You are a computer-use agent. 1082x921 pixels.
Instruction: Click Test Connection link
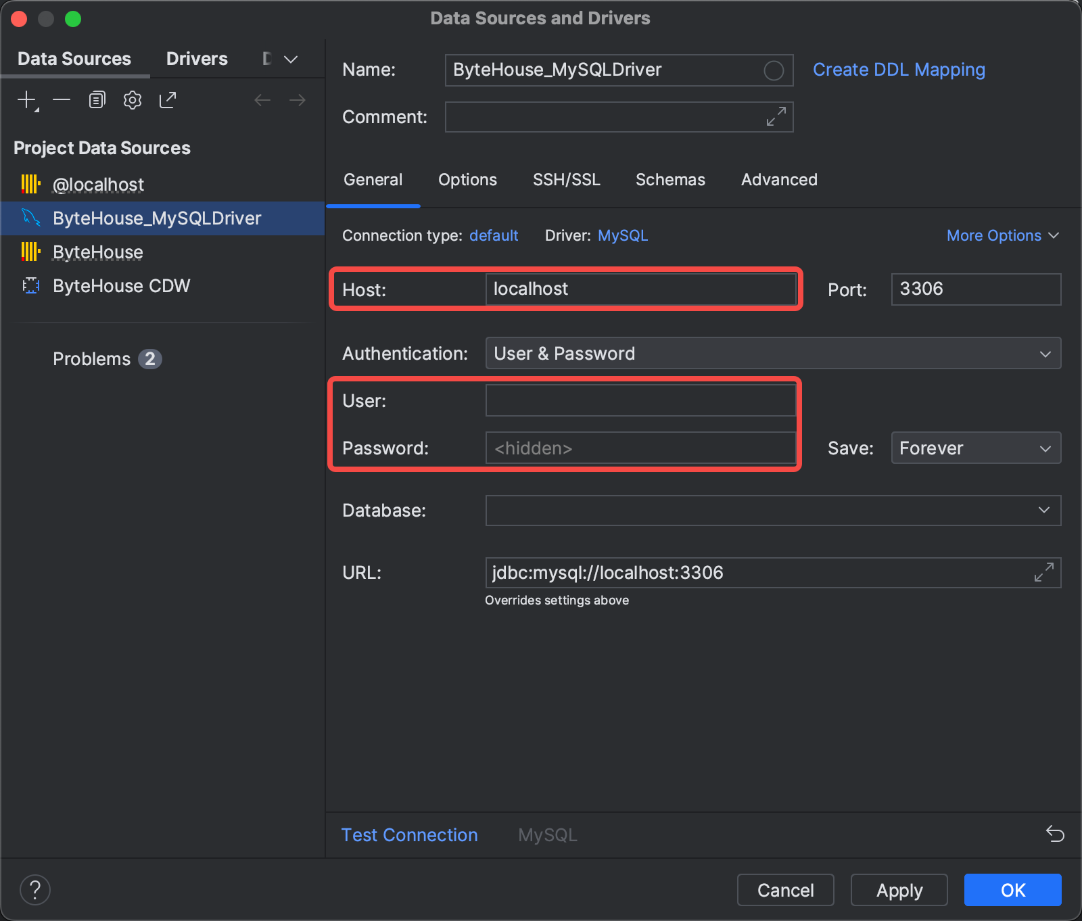point(409,834)
